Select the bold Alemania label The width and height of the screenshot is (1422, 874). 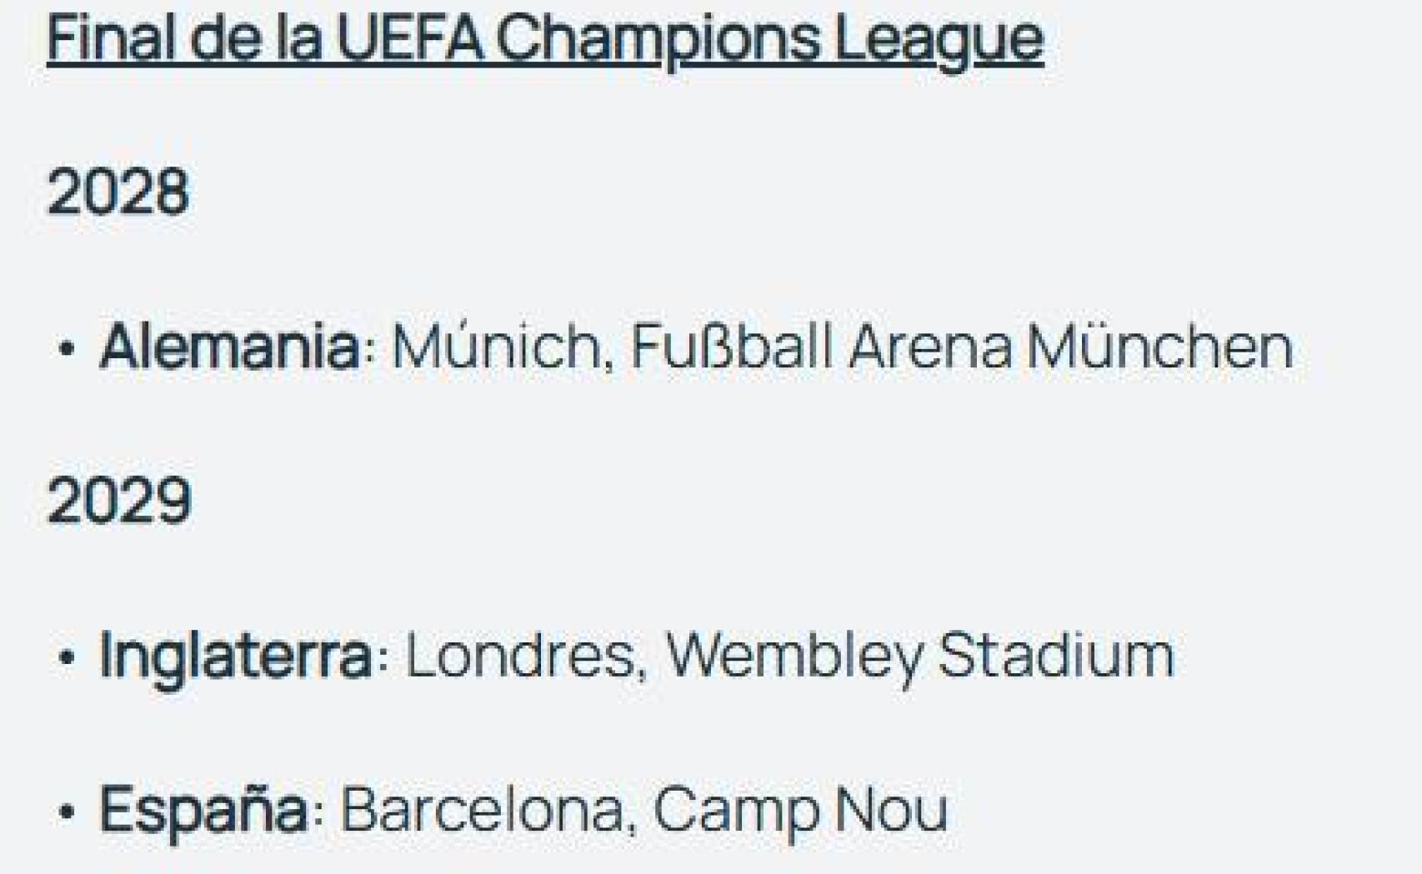pyautogui.click(x=229, y=346)
